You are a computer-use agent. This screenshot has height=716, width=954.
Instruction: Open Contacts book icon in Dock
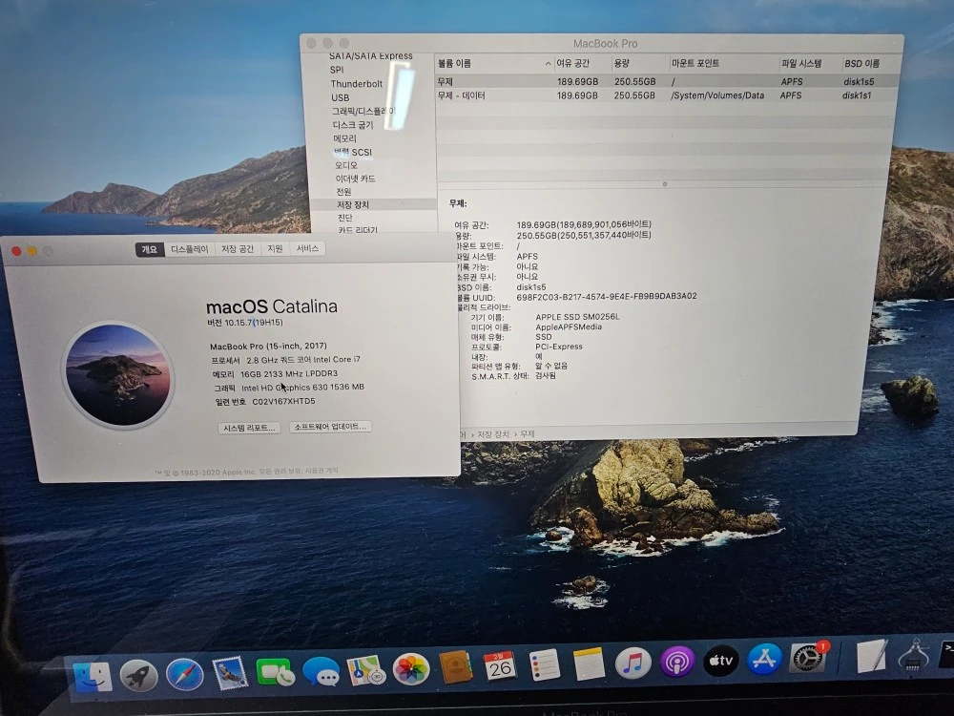(456, 668)
